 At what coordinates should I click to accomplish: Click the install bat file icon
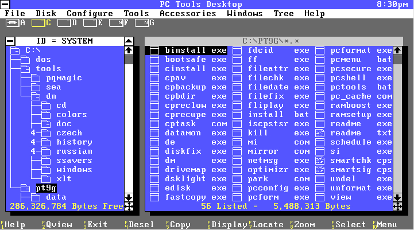click(237, 115)
